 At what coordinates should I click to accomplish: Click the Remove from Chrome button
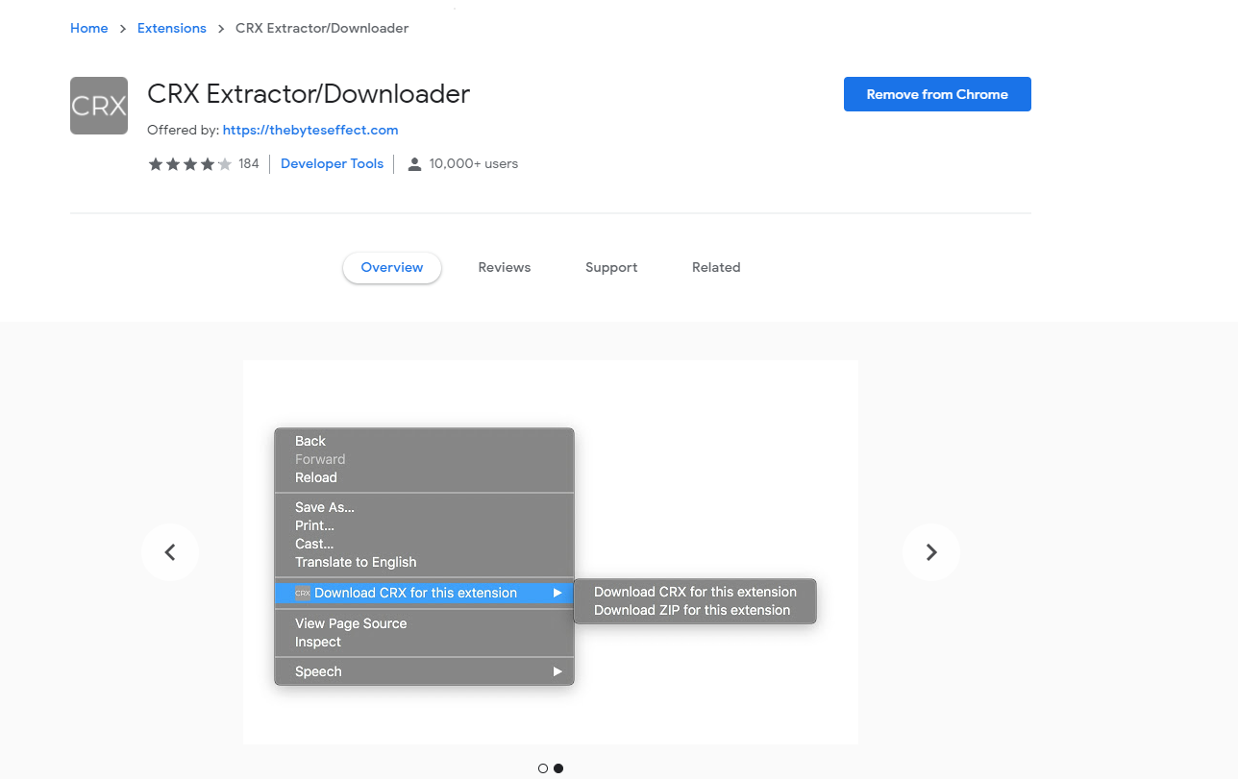coord(937,94)
